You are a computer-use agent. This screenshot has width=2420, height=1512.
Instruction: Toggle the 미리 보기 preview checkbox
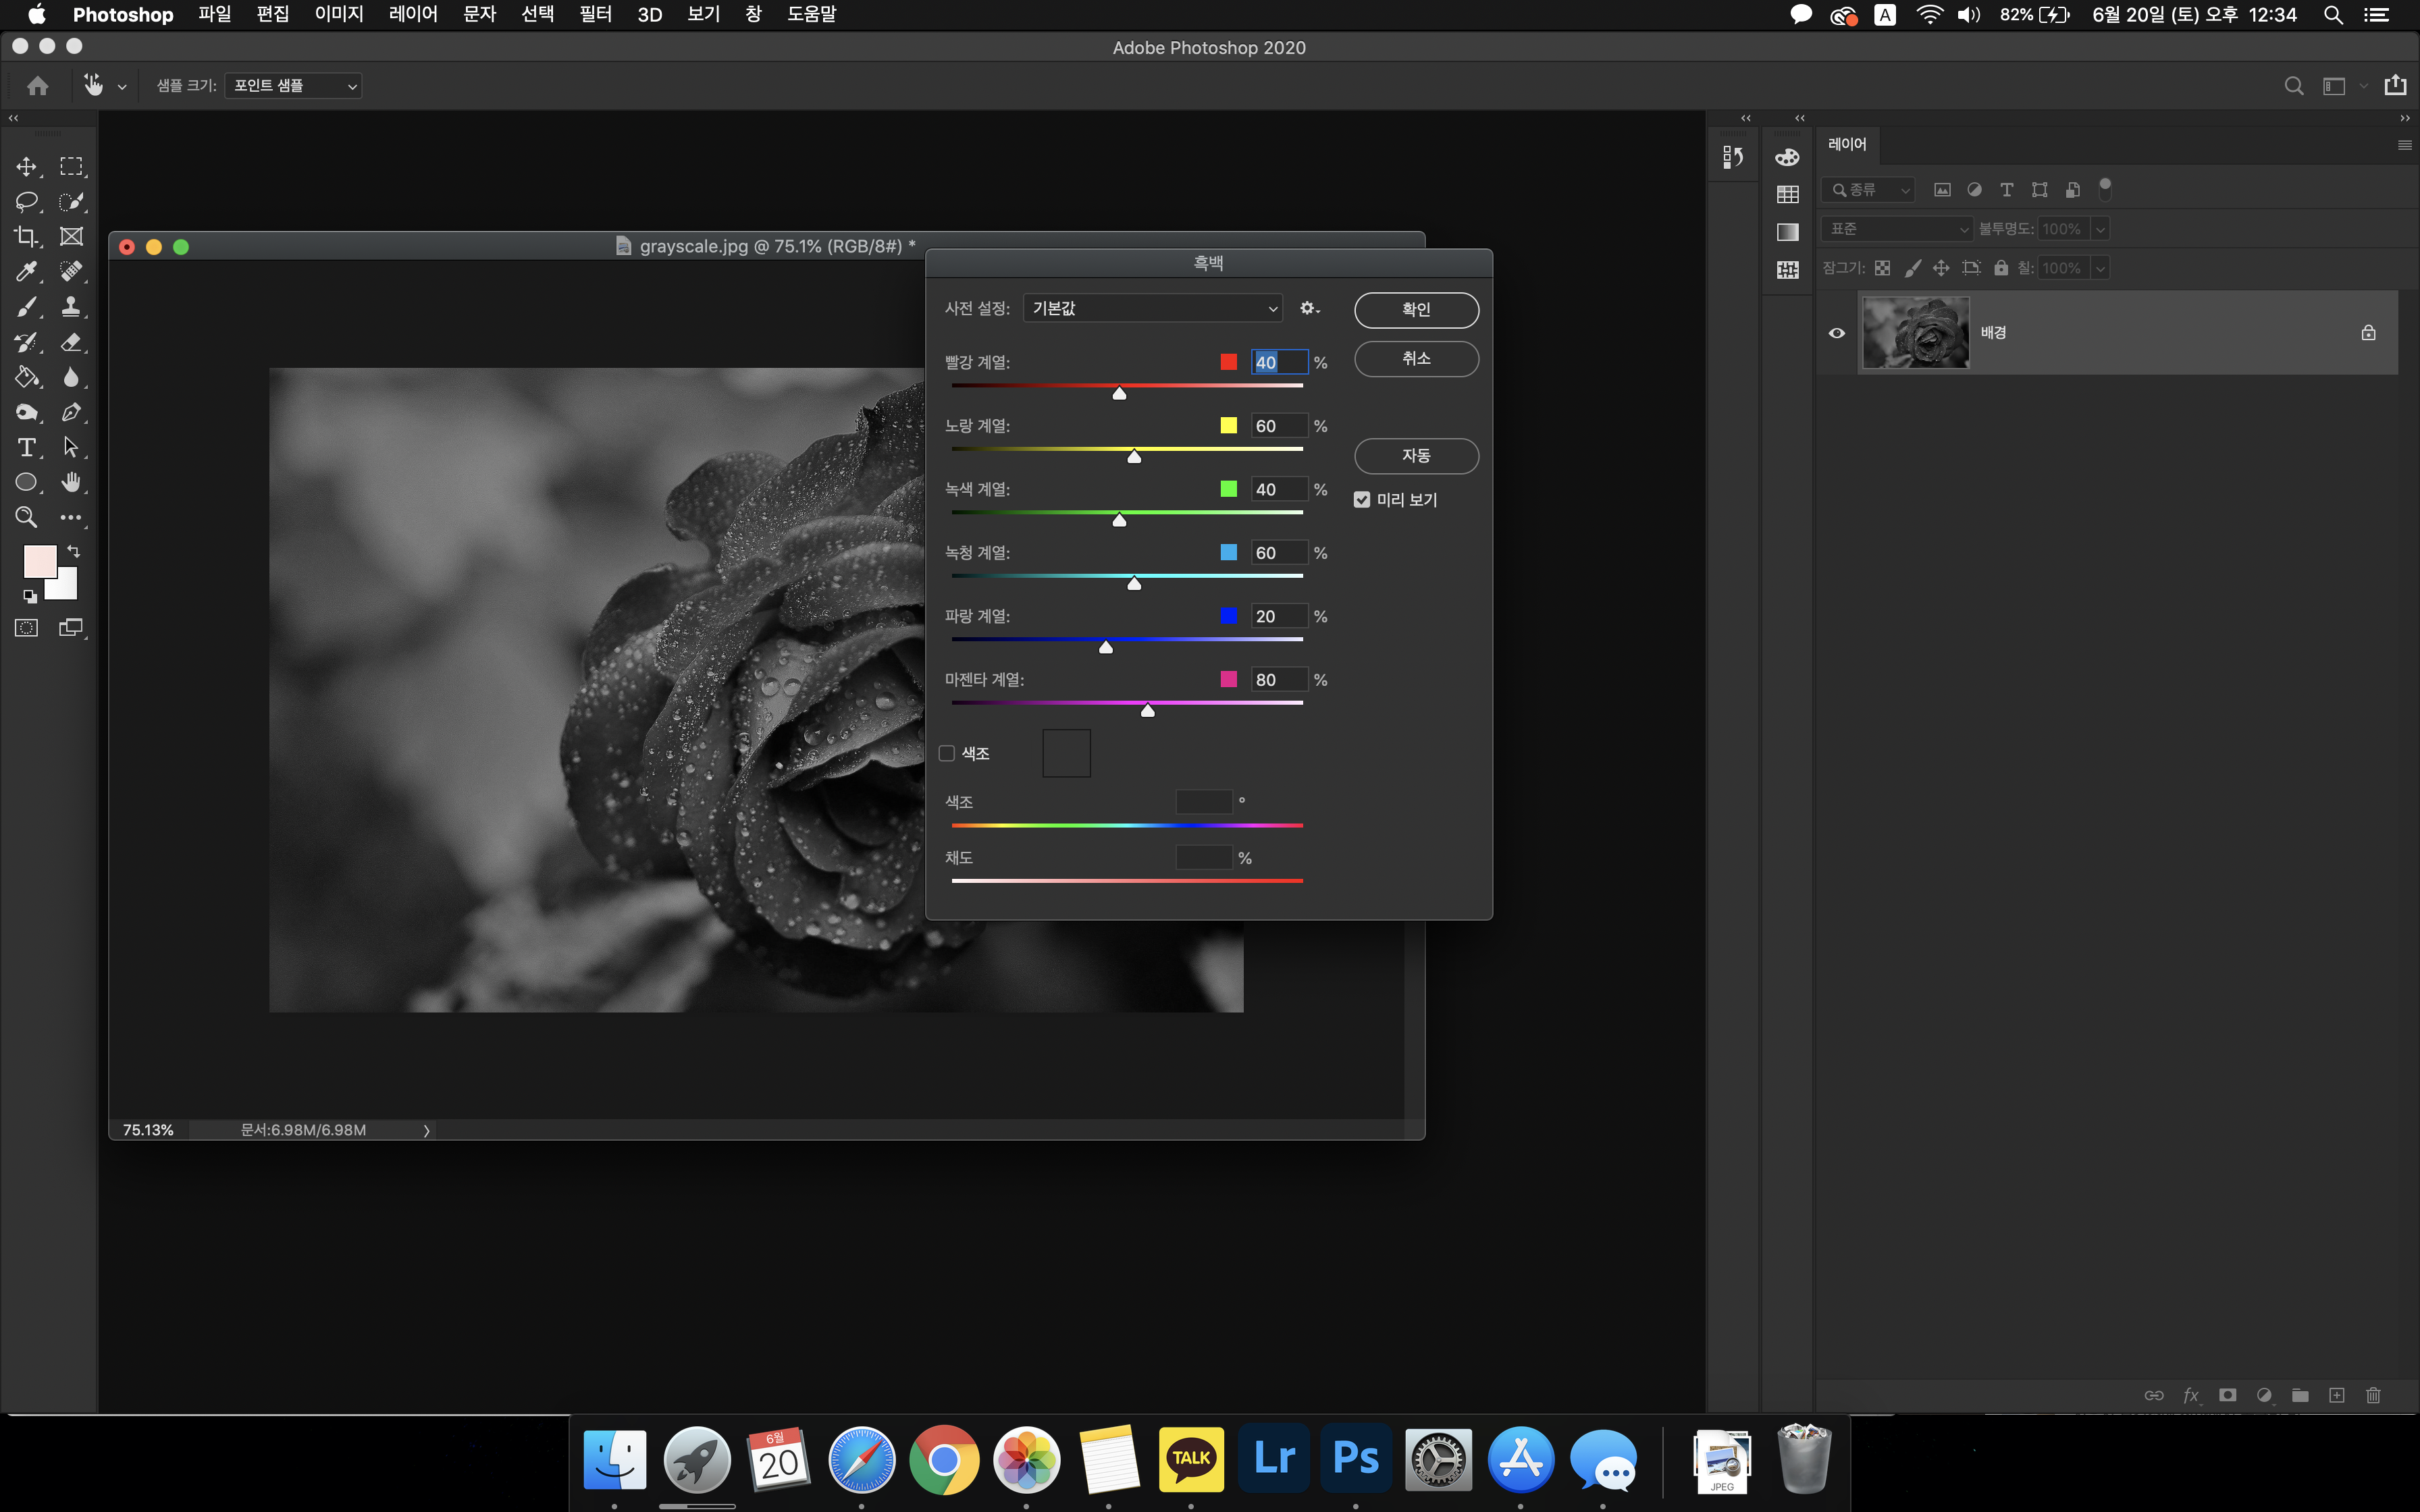point(1362,499)
